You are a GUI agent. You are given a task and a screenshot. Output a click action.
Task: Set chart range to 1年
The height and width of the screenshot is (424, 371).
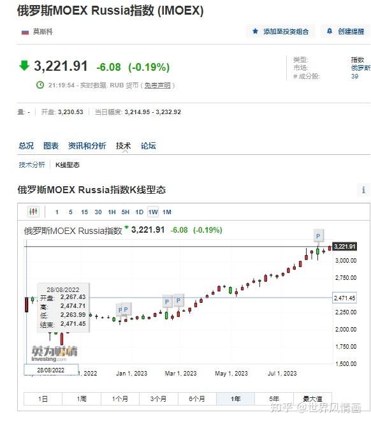tap(235, 399)
